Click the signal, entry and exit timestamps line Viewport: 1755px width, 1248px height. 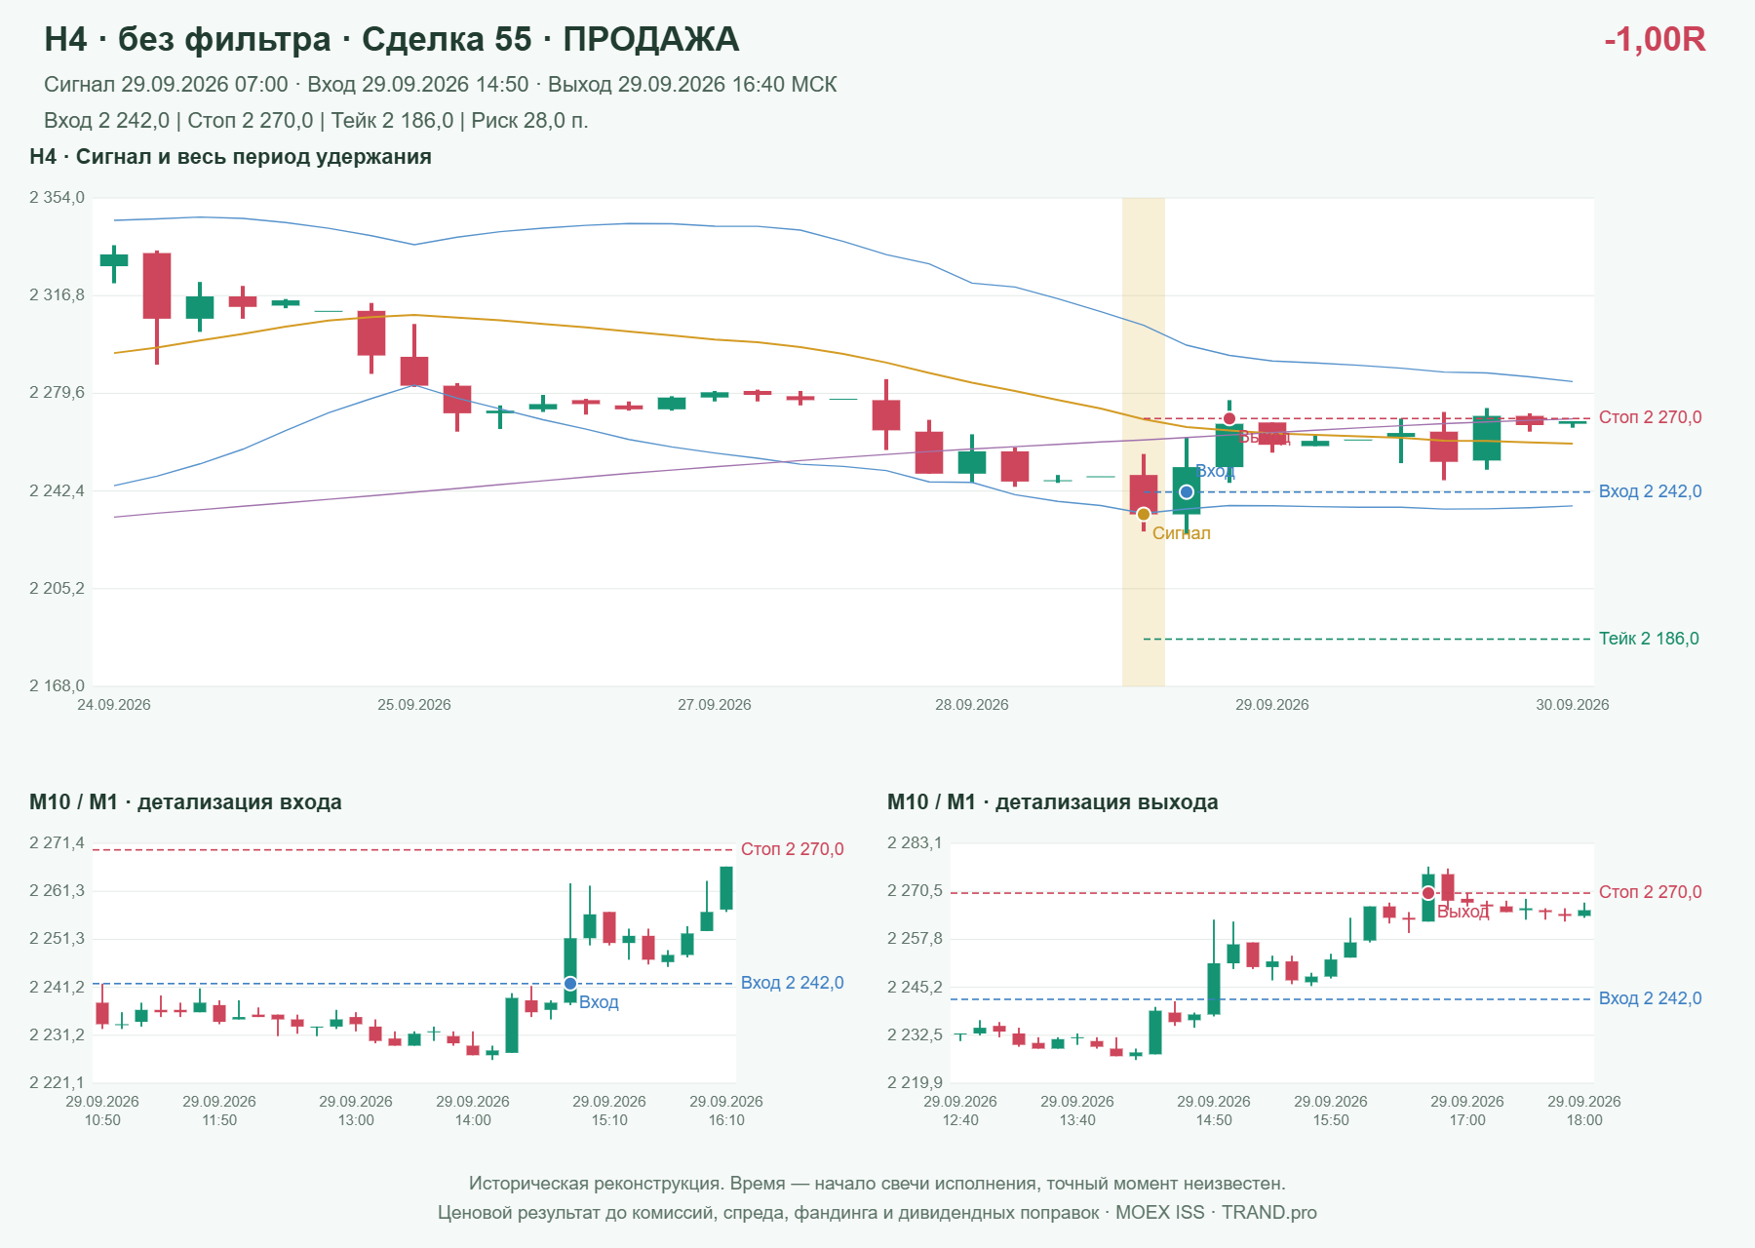441,85
